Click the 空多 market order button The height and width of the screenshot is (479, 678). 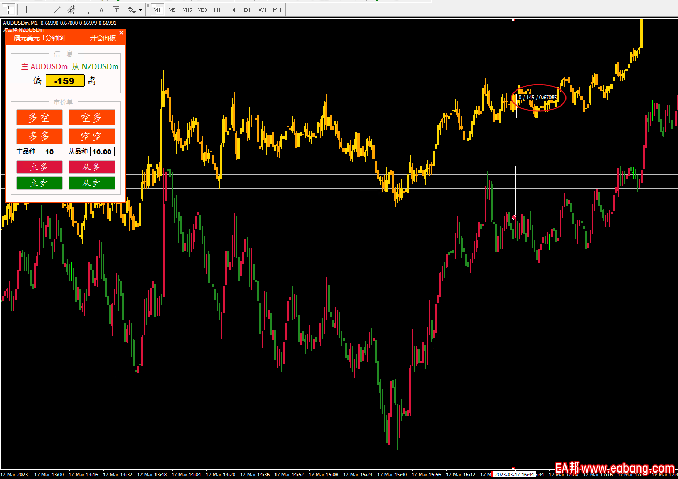click(92, 118)
